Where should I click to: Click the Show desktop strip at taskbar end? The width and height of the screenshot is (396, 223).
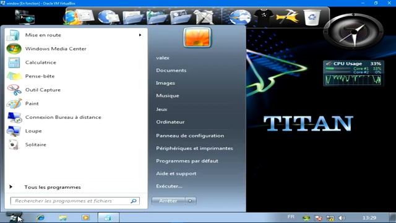tap(393, 217)
